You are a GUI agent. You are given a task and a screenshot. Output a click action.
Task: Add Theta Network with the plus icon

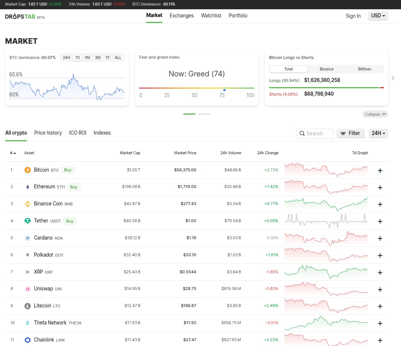point(380,323)
